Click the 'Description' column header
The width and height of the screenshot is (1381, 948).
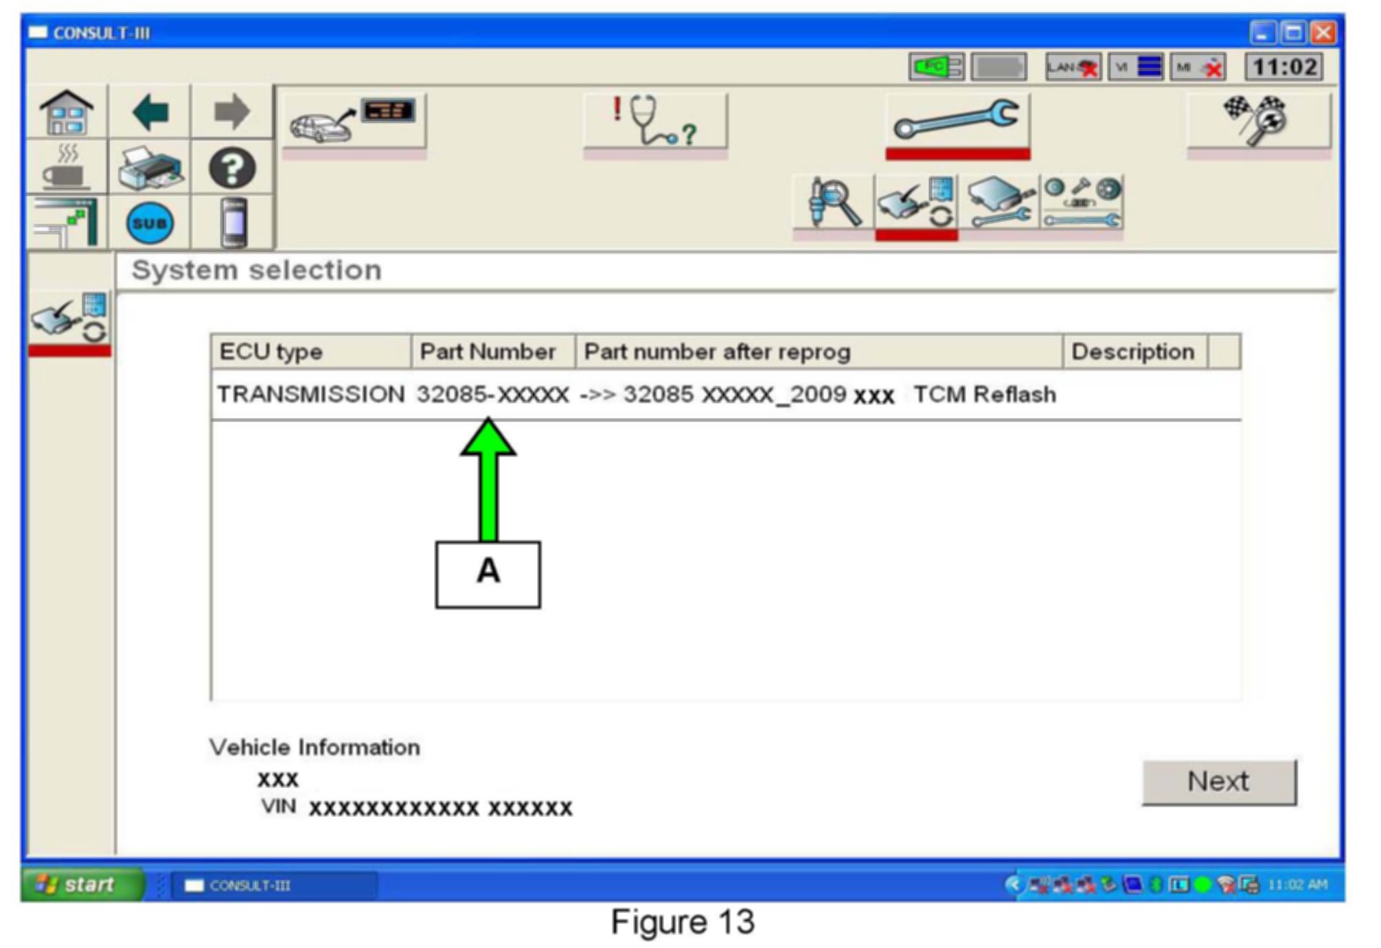pyautogui.click(x=1135, y=351)
